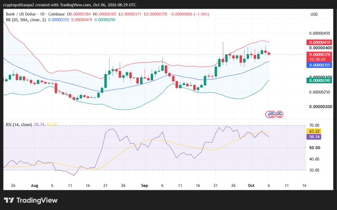This screenshot has height=210, width=337.
Task: Click the 0.00000250 price axis label
Action: 319,92
